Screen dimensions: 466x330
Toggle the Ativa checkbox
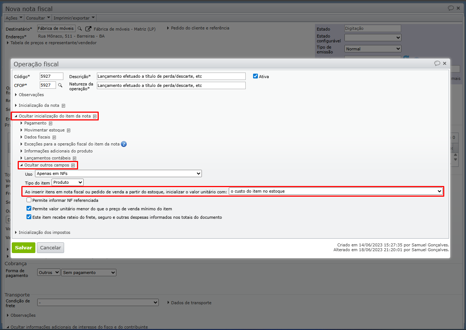point(255,76)
